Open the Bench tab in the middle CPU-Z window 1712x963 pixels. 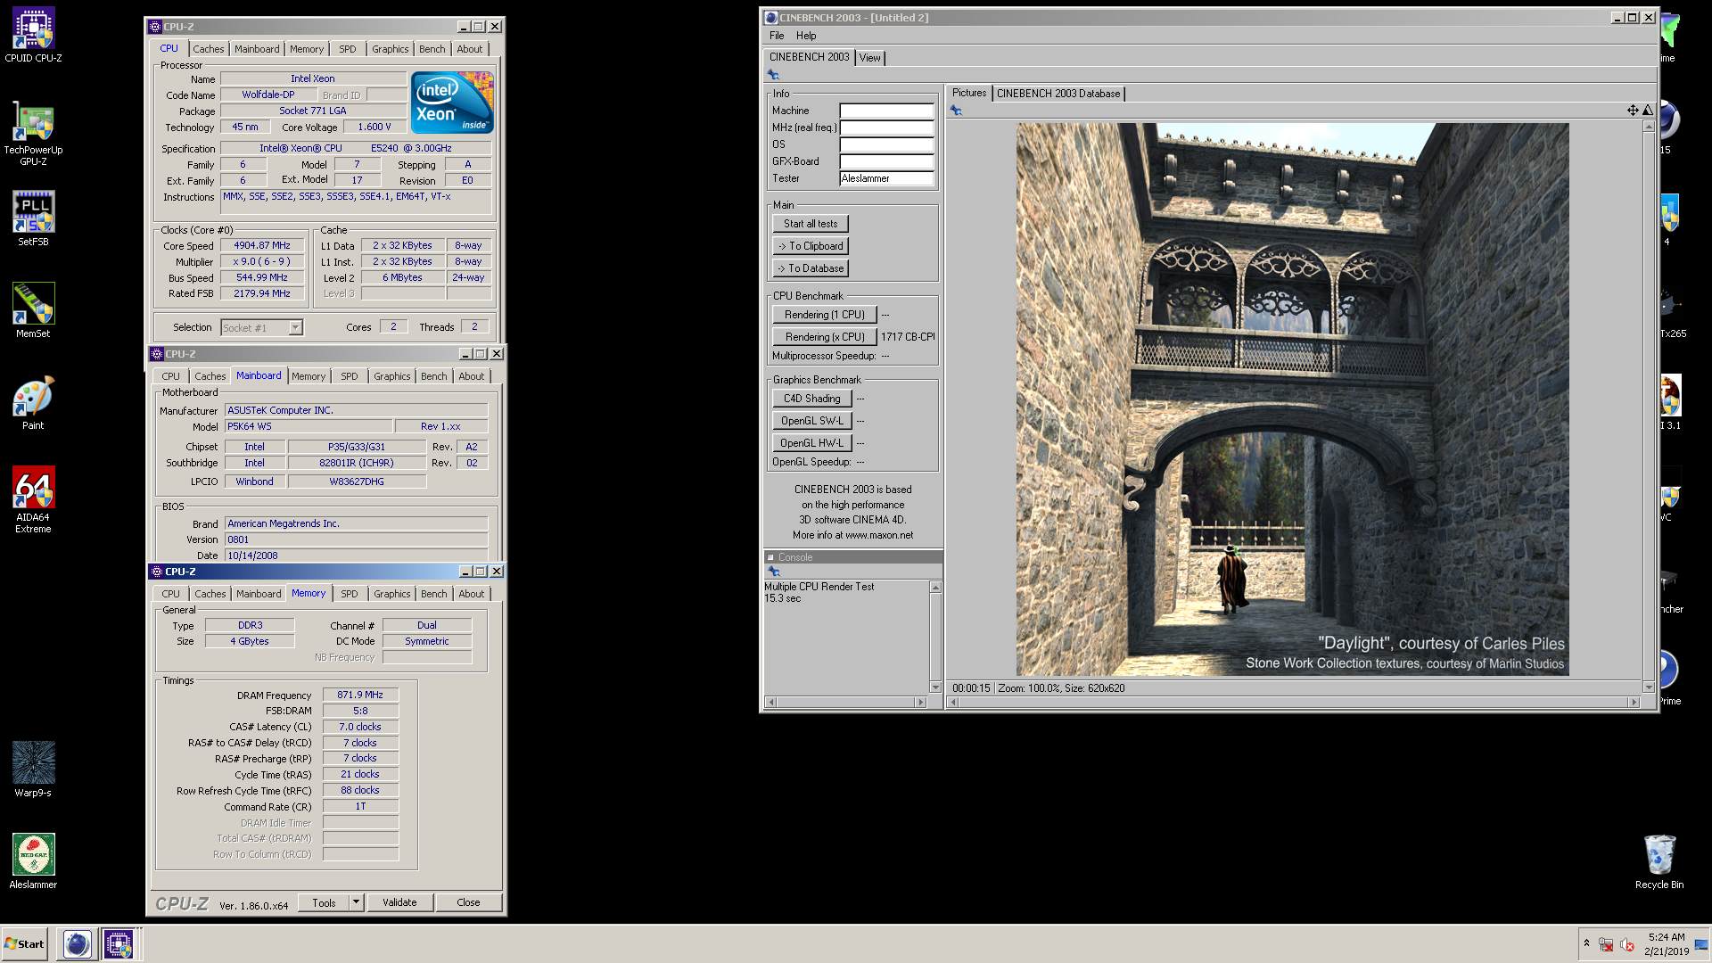pos(434,376)
